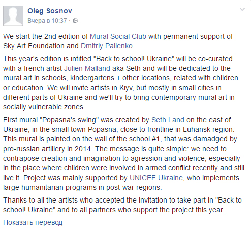Open the post timestamp 'Вчера в 10:37'

pos(47,21)
